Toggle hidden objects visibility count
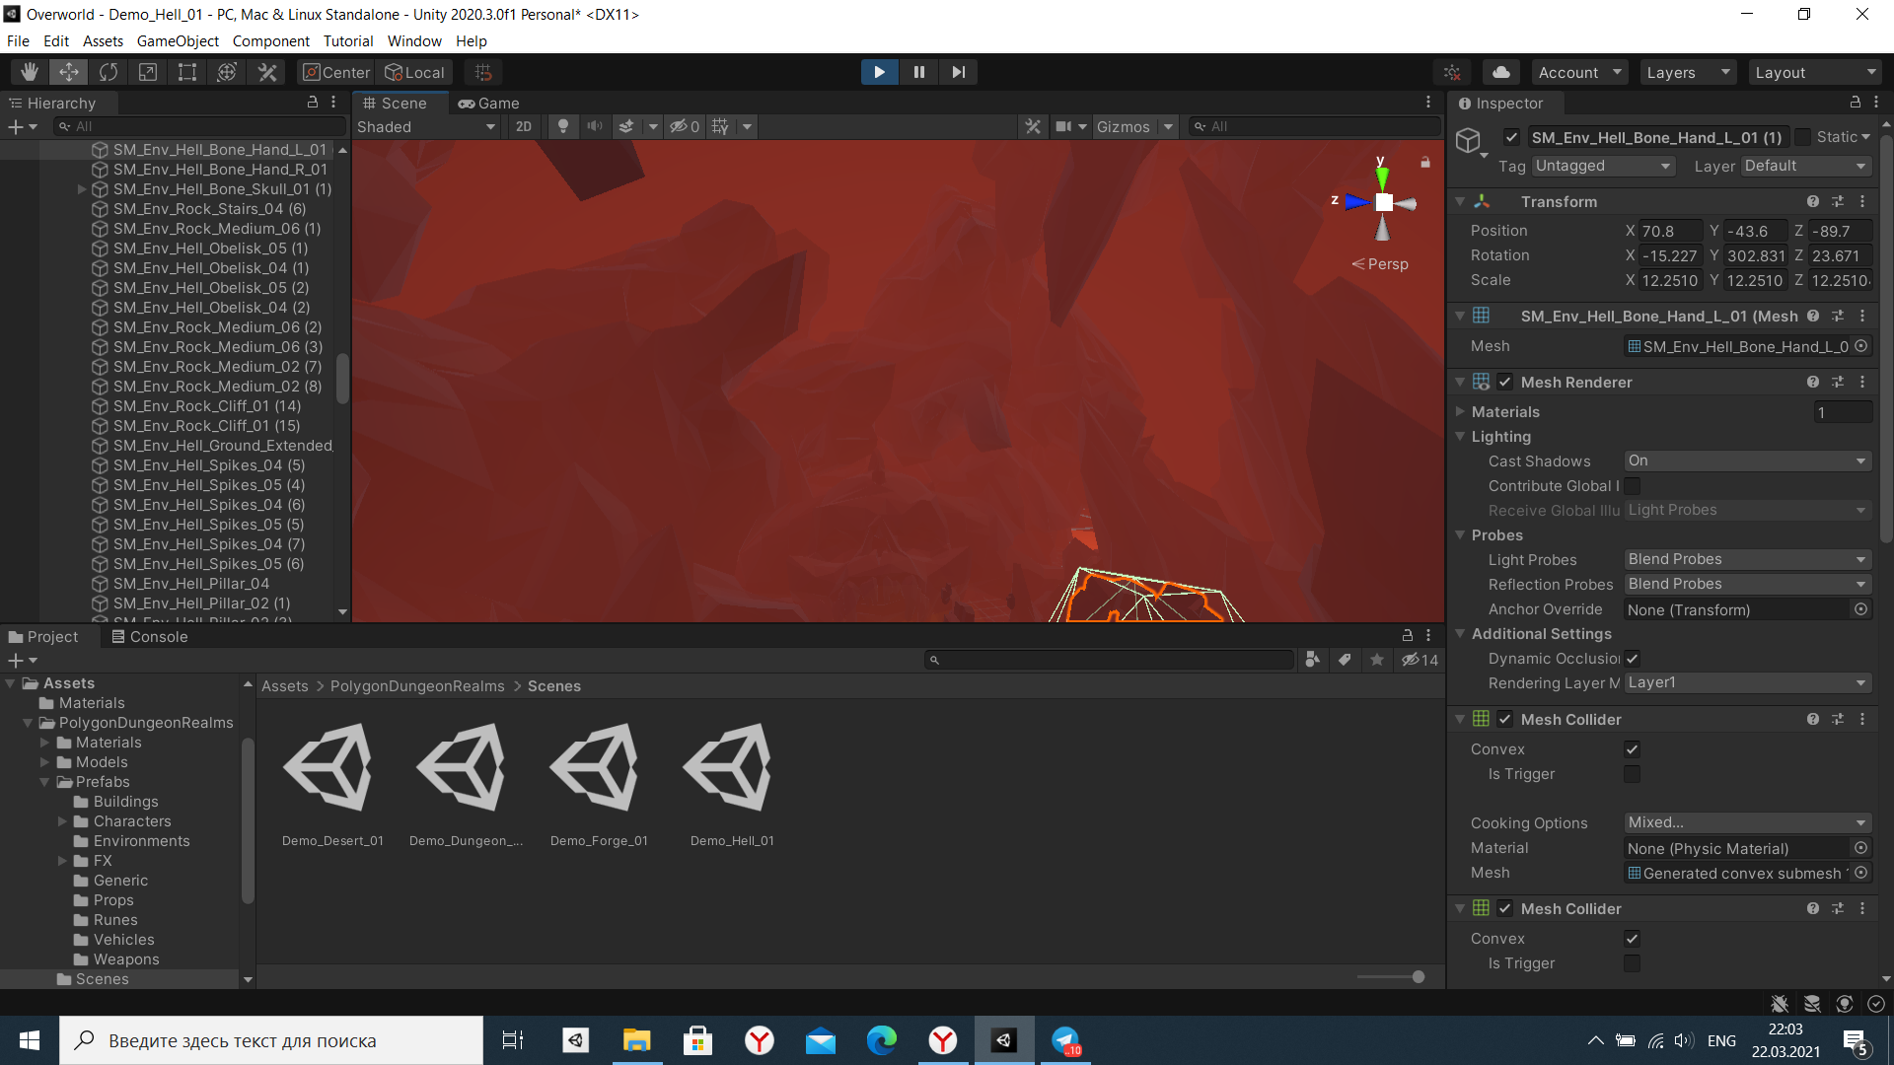Screen dimensions: 1894x1065 (686, 126)
